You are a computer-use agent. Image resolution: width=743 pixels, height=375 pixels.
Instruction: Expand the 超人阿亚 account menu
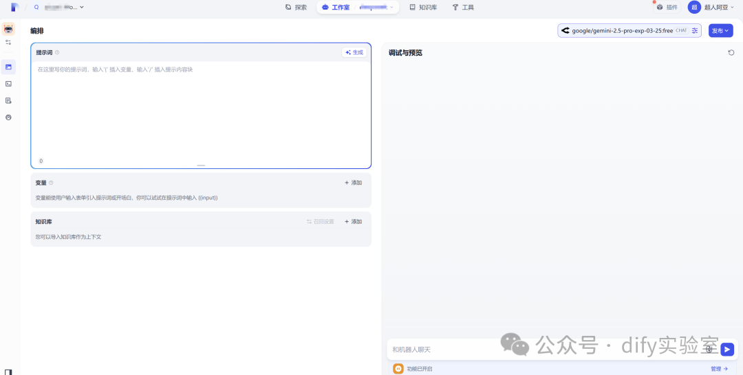click(x=719, y=7)
